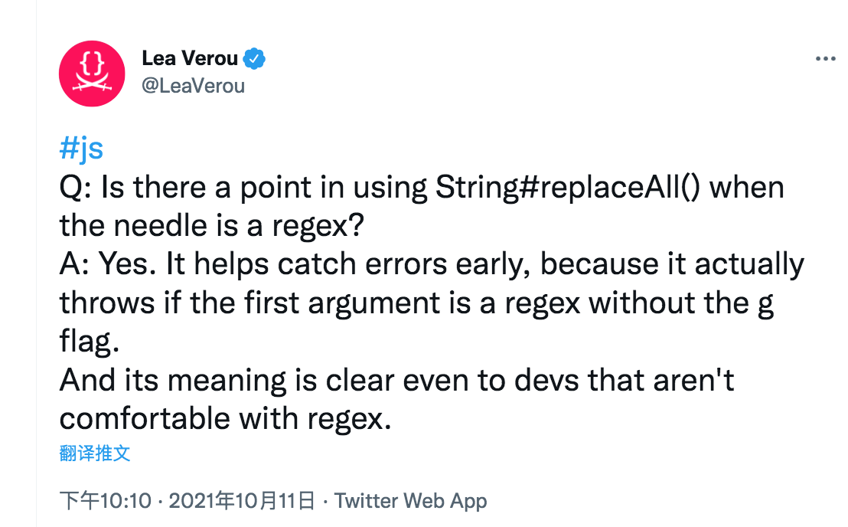Open the #js hashtag page

point(80,148)
